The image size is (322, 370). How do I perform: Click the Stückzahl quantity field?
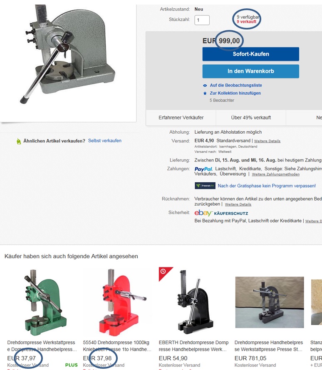202,20
